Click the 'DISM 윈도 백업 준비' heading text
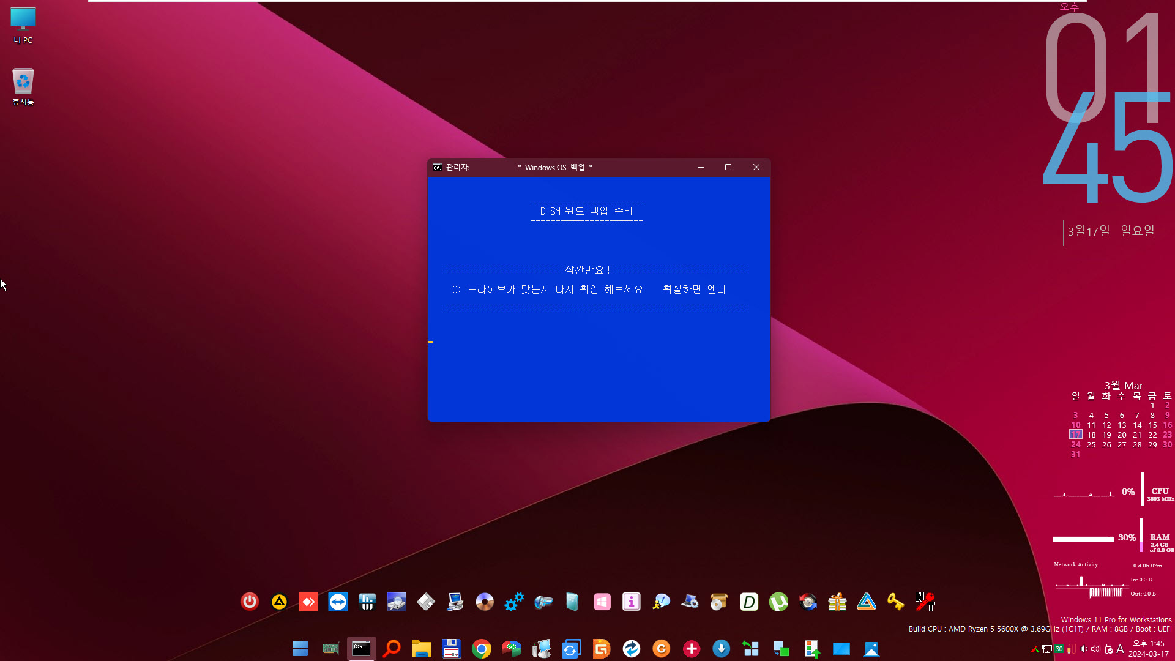This screenshot has width=1175, height=661. pos(586,211)
